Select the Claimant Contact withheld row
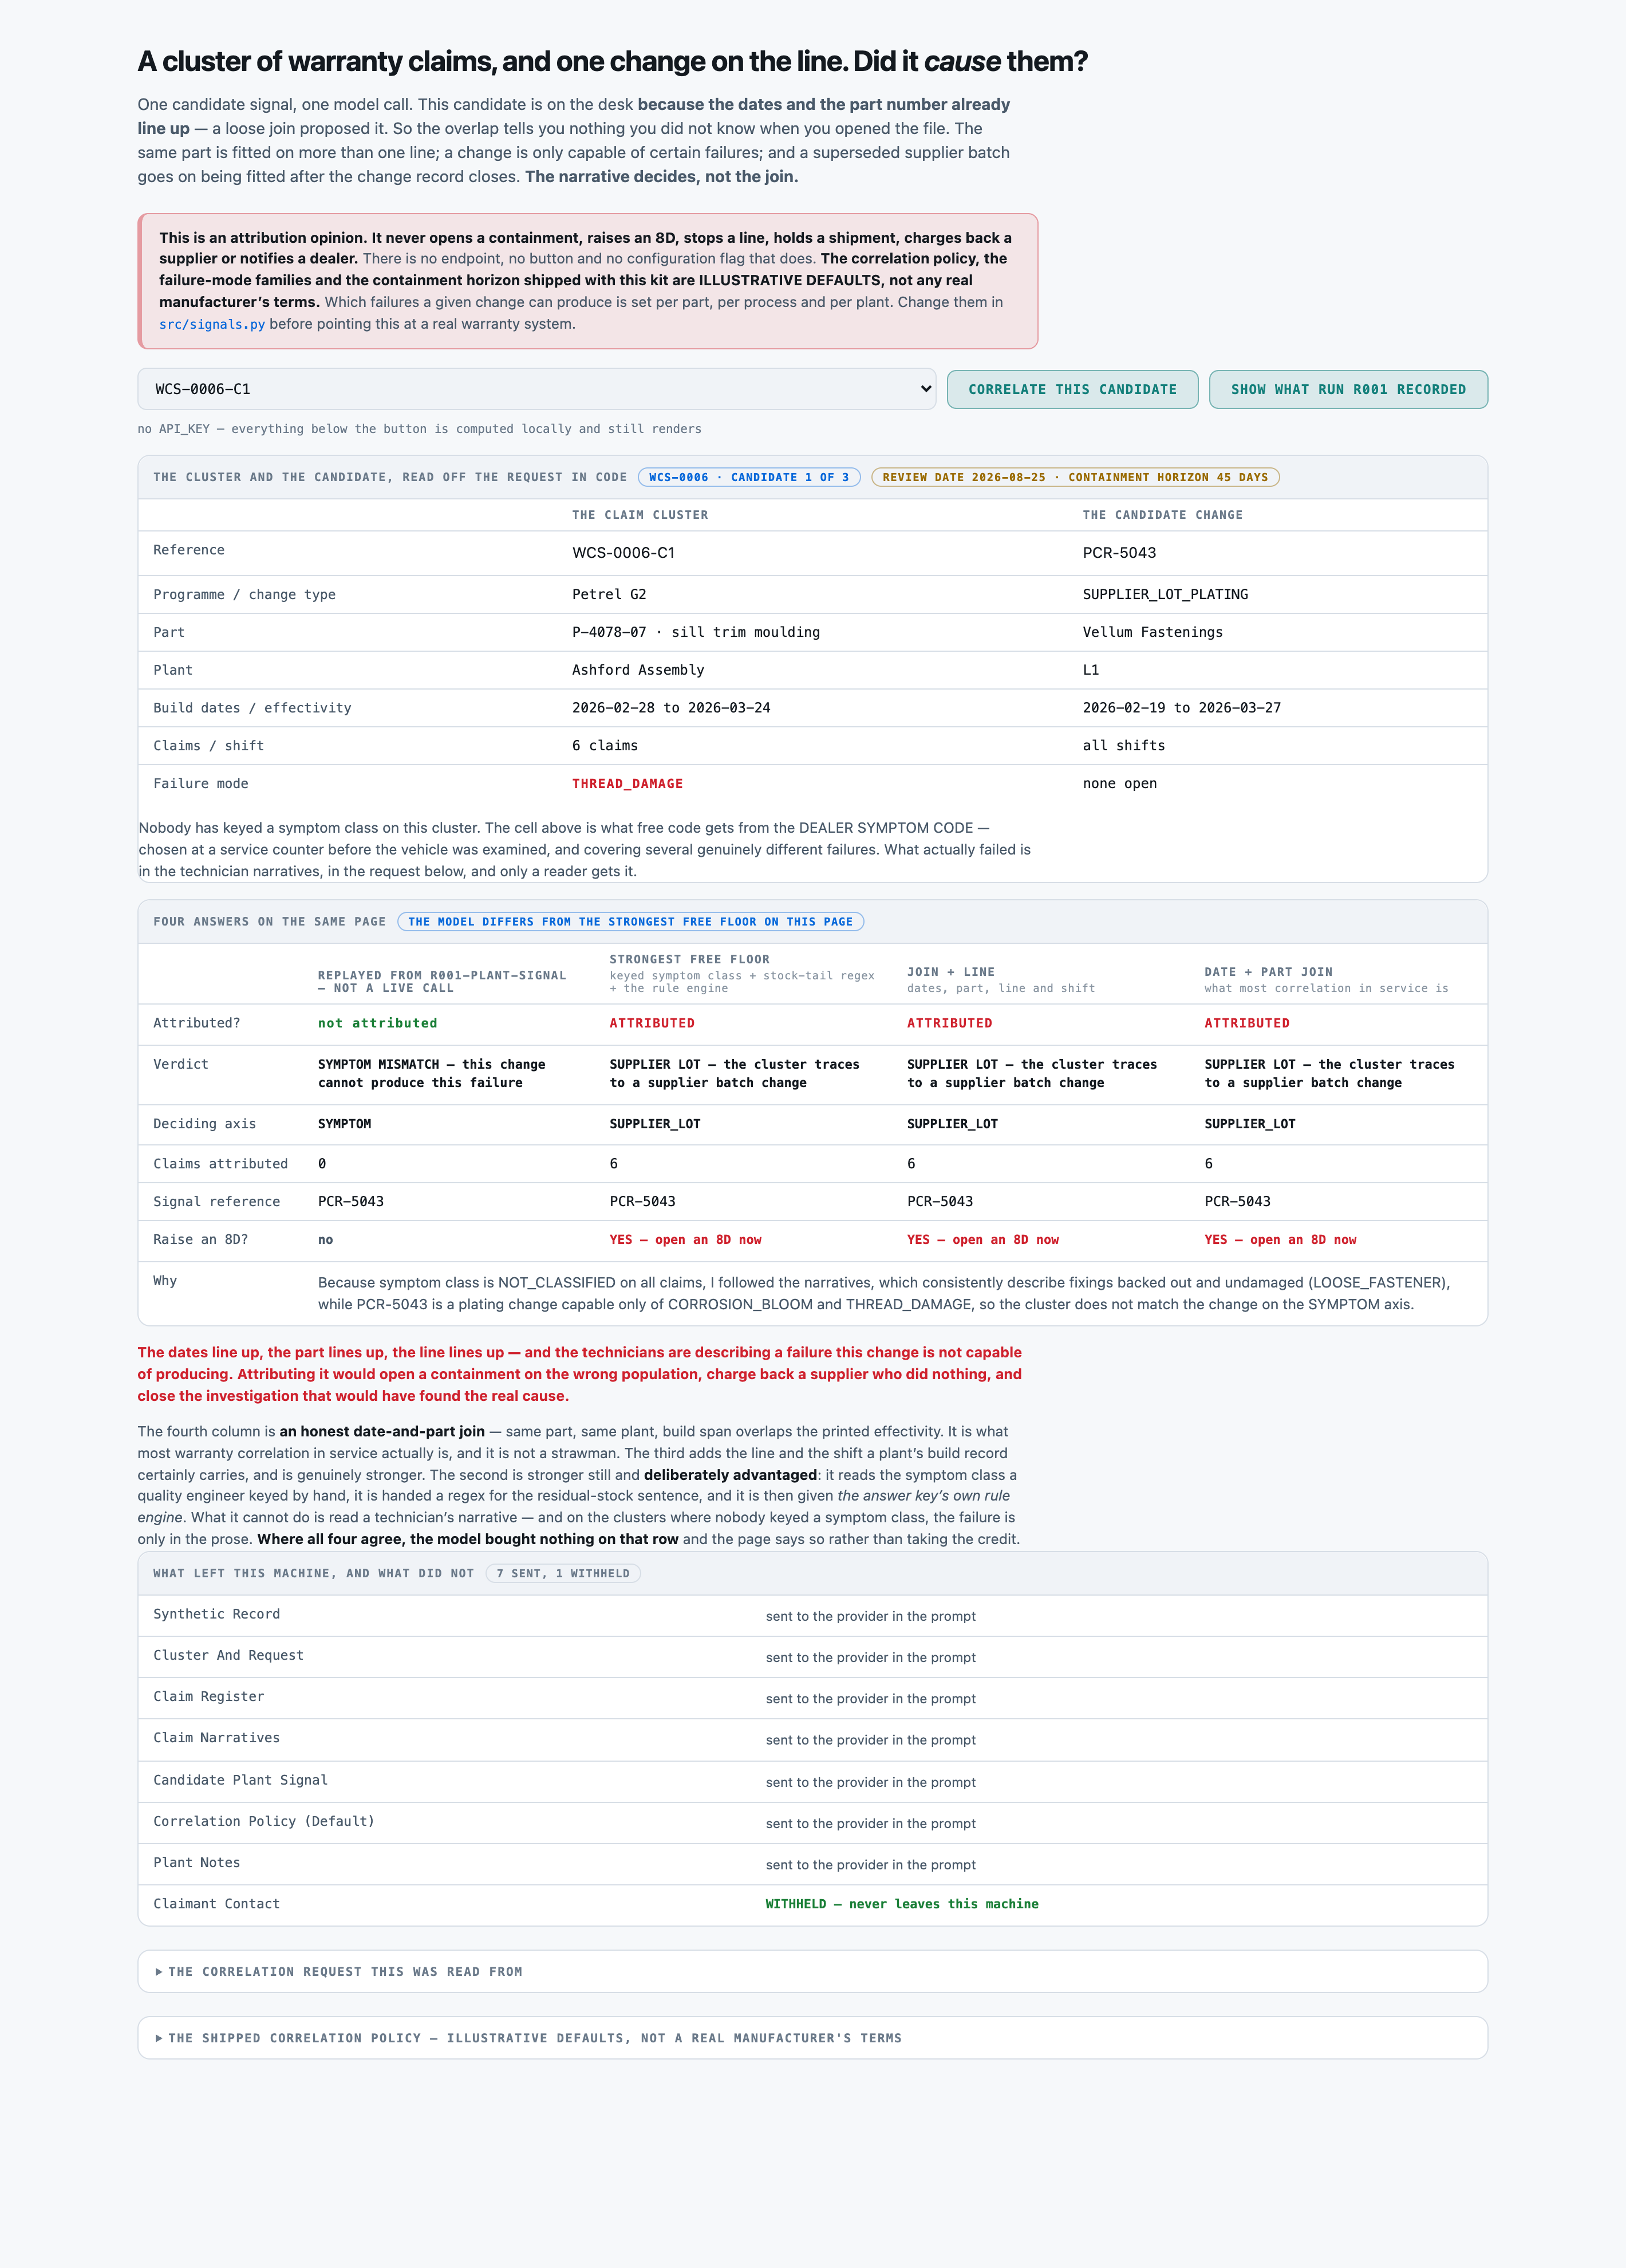The width and height of the screenshot is (1626, 2268). point(812,1904)
